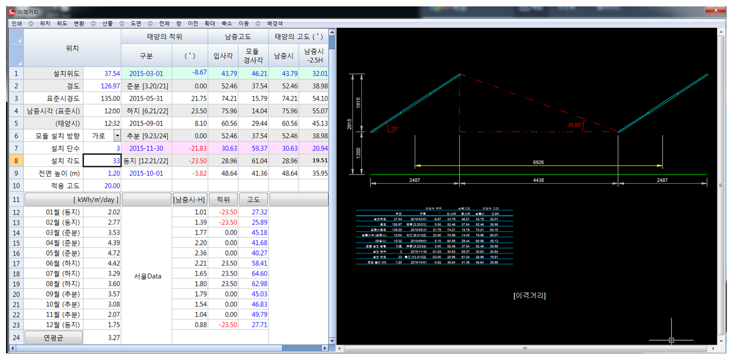Click the 적위 button in row 11
The height and width of the screenshot is (361, 734).
[223, 200]
